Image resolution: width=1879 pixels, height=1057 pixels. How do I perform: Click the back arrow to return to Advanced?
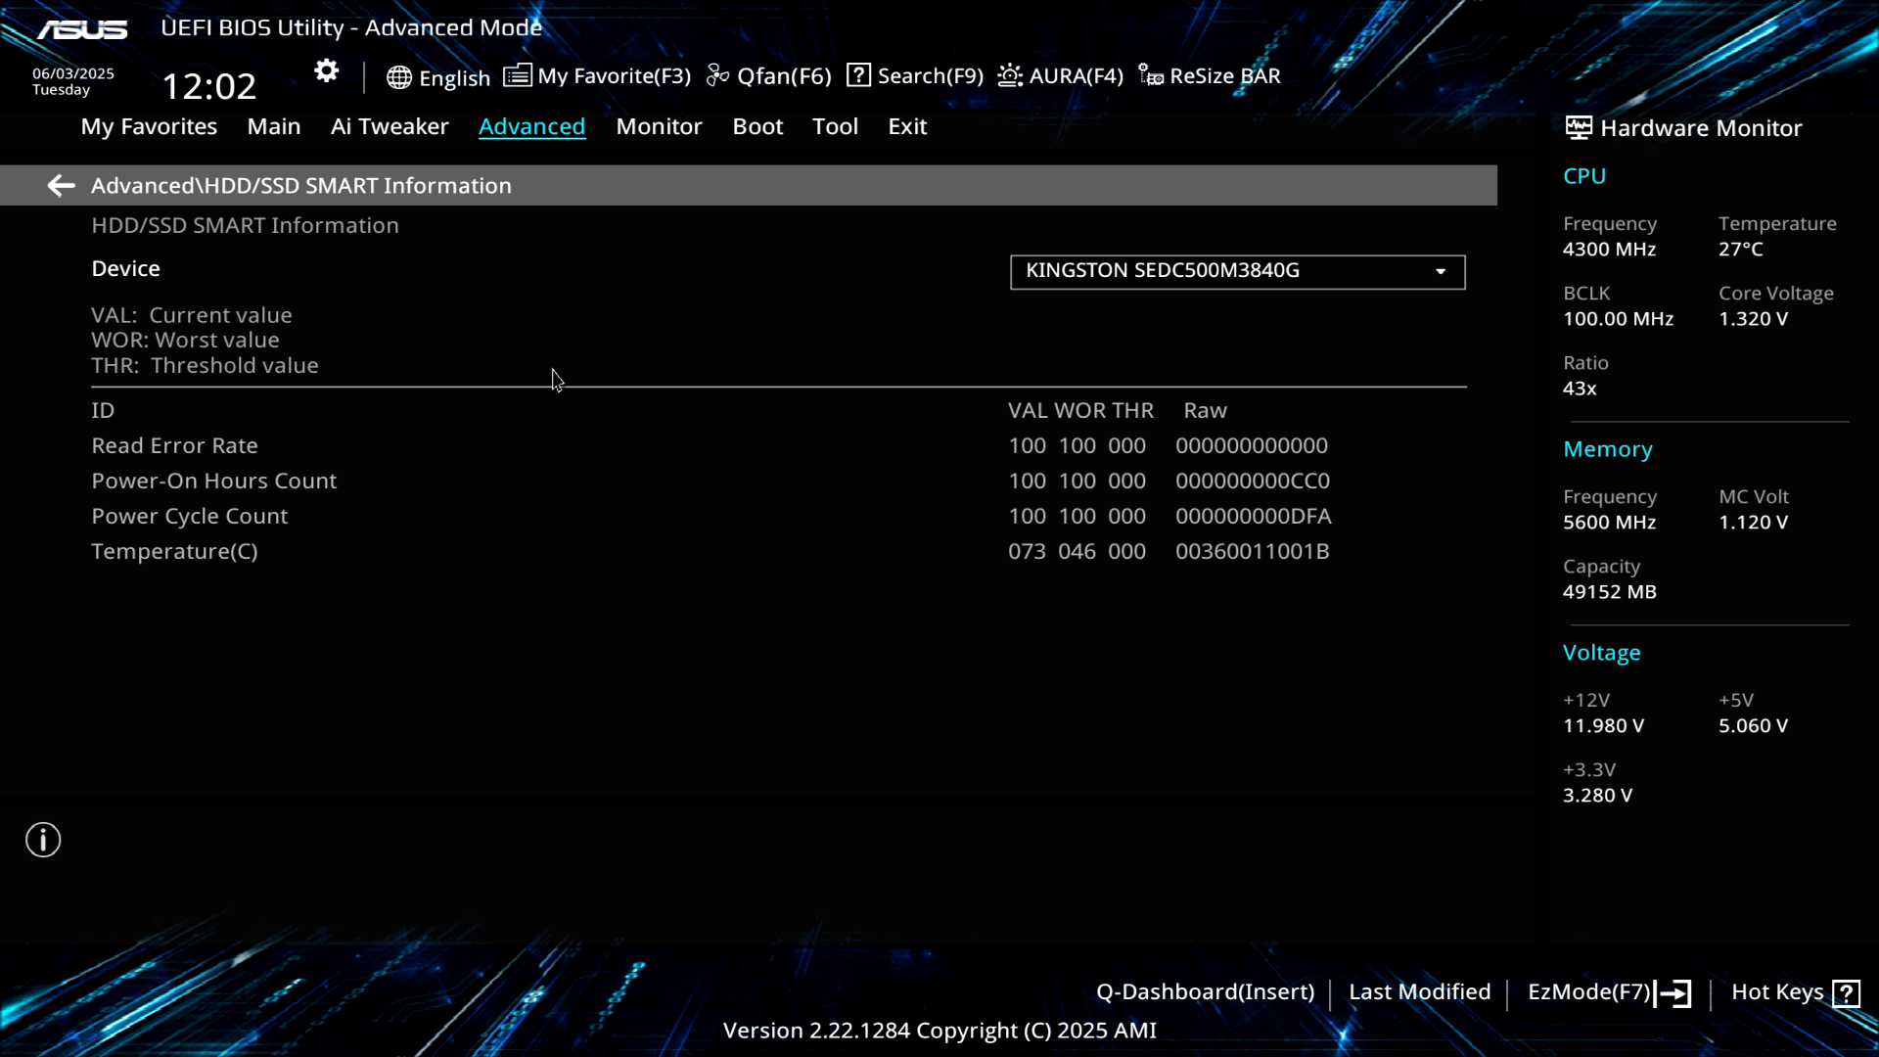click(x=61, y=186)
